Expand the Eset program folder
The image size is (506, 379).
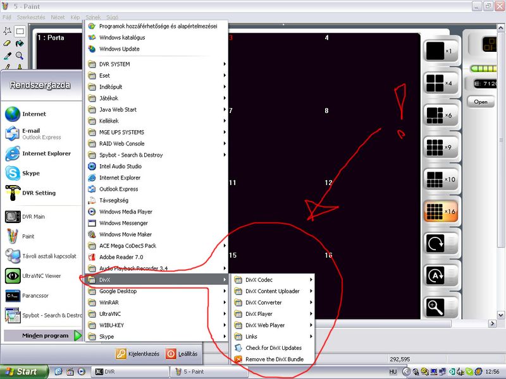pos(157,75)
